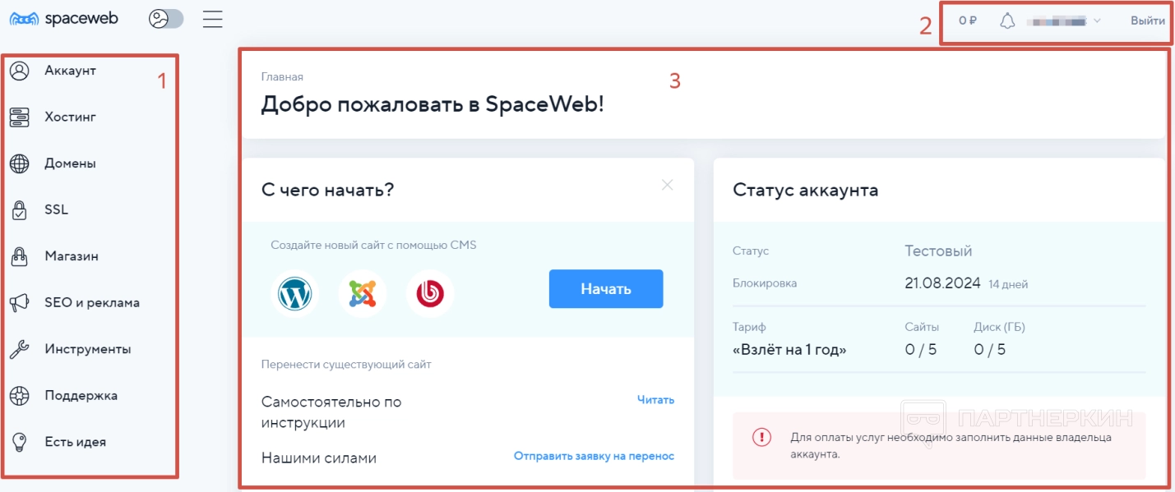1175x492 pixels.
Task: Click the Статус аккаунта heading
Action: 805,191
